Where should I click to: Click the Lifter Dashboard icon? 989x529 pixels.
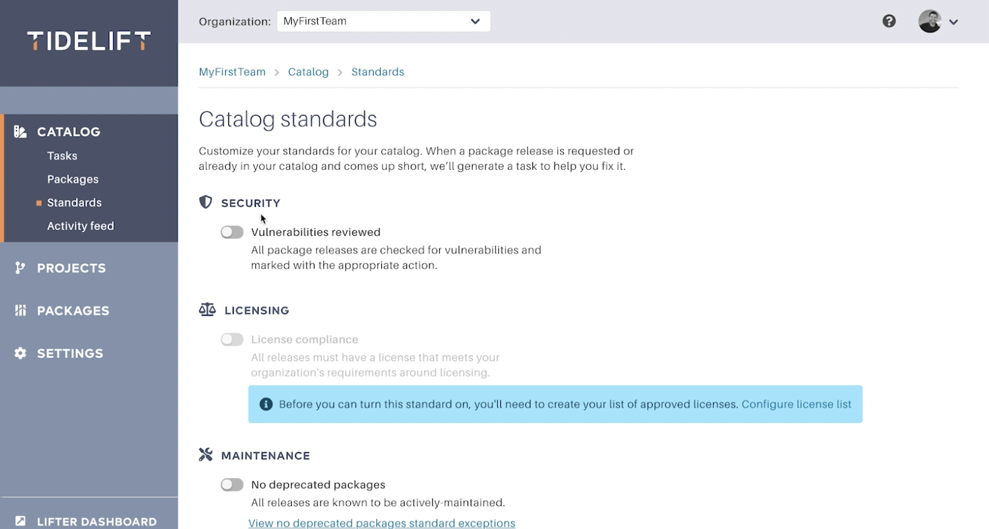[21, 521]
